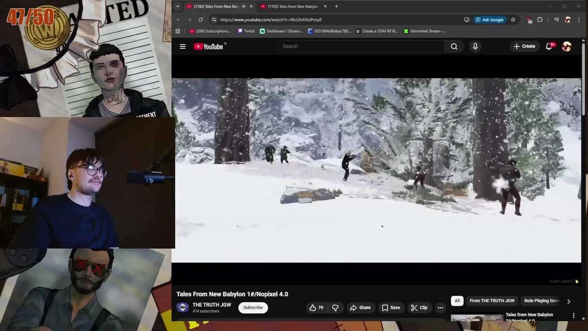Image resolution: width=588 pixels, height=331 pixels.
Task: Open the Twitch bookmark
Action: [x=246, y=31]
